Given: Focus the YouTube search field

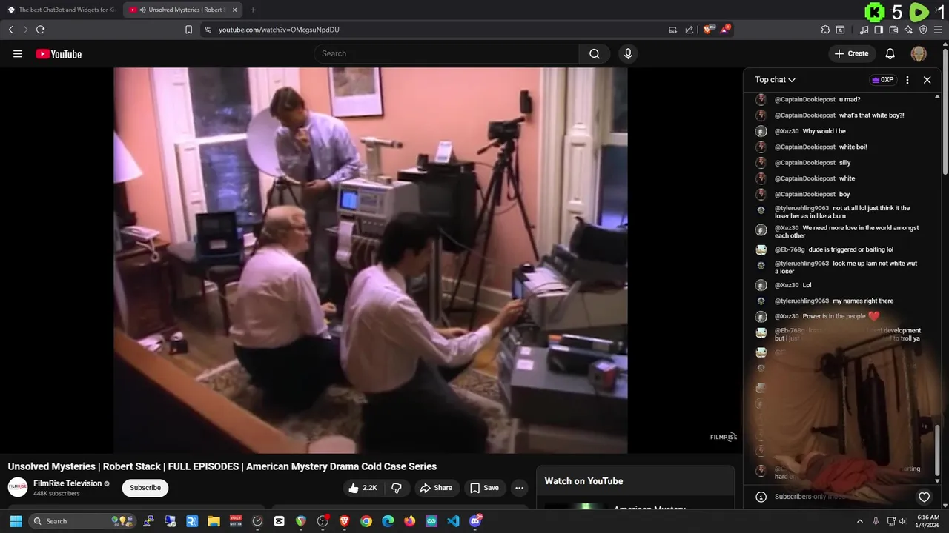Looking at the screenshot, I should [446, 53].
